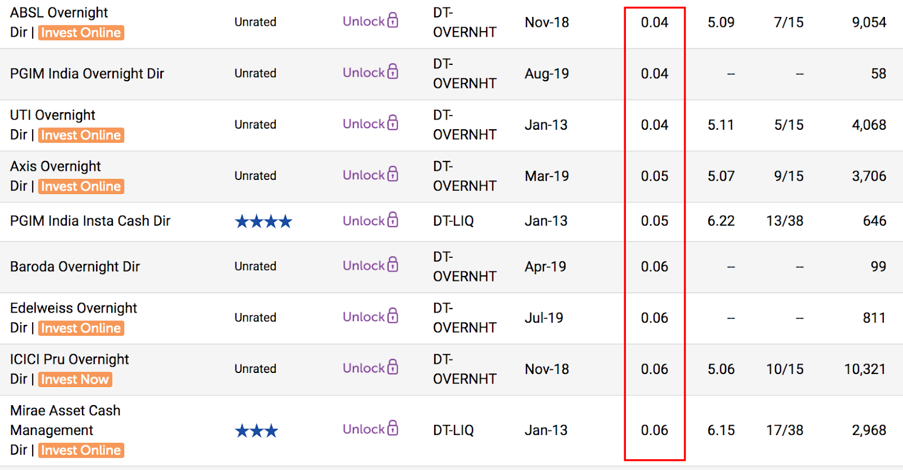903x470 pixels.
Task: Click the lock icon in PGIM Insta Cash row
Action: (393, 220)
